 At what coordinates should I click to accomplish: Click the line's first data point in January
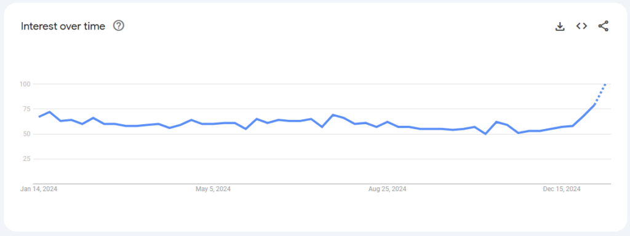point(39,117)
